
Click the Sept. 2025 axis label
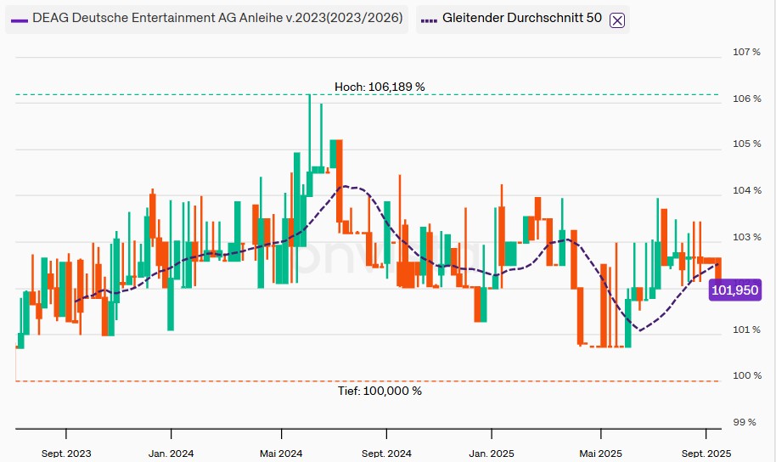tap(706, 454)
